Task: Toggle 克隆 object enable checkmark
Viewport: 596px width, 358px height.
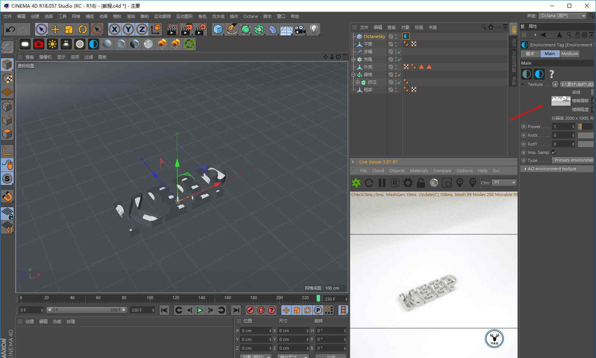Action: pyautogui.click(x=400, y=59)
